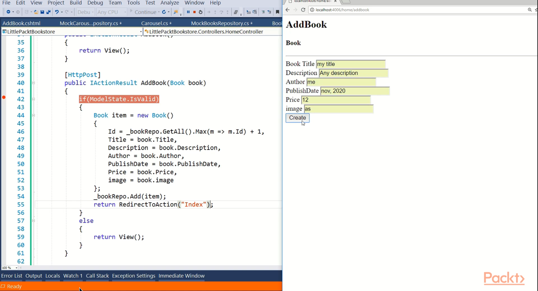Click the image input field
The height and width of the screenshot is (291, 538).
coord(338,109)
